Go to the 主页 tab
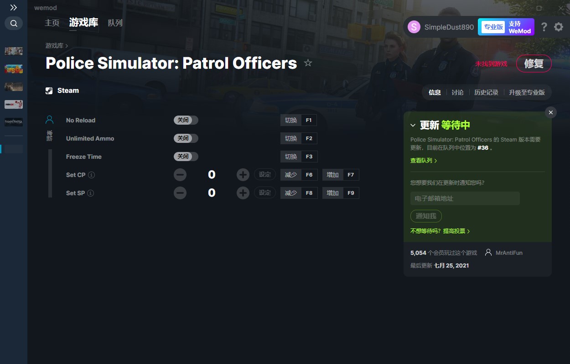The image size is (570, 364). [52, 23]
